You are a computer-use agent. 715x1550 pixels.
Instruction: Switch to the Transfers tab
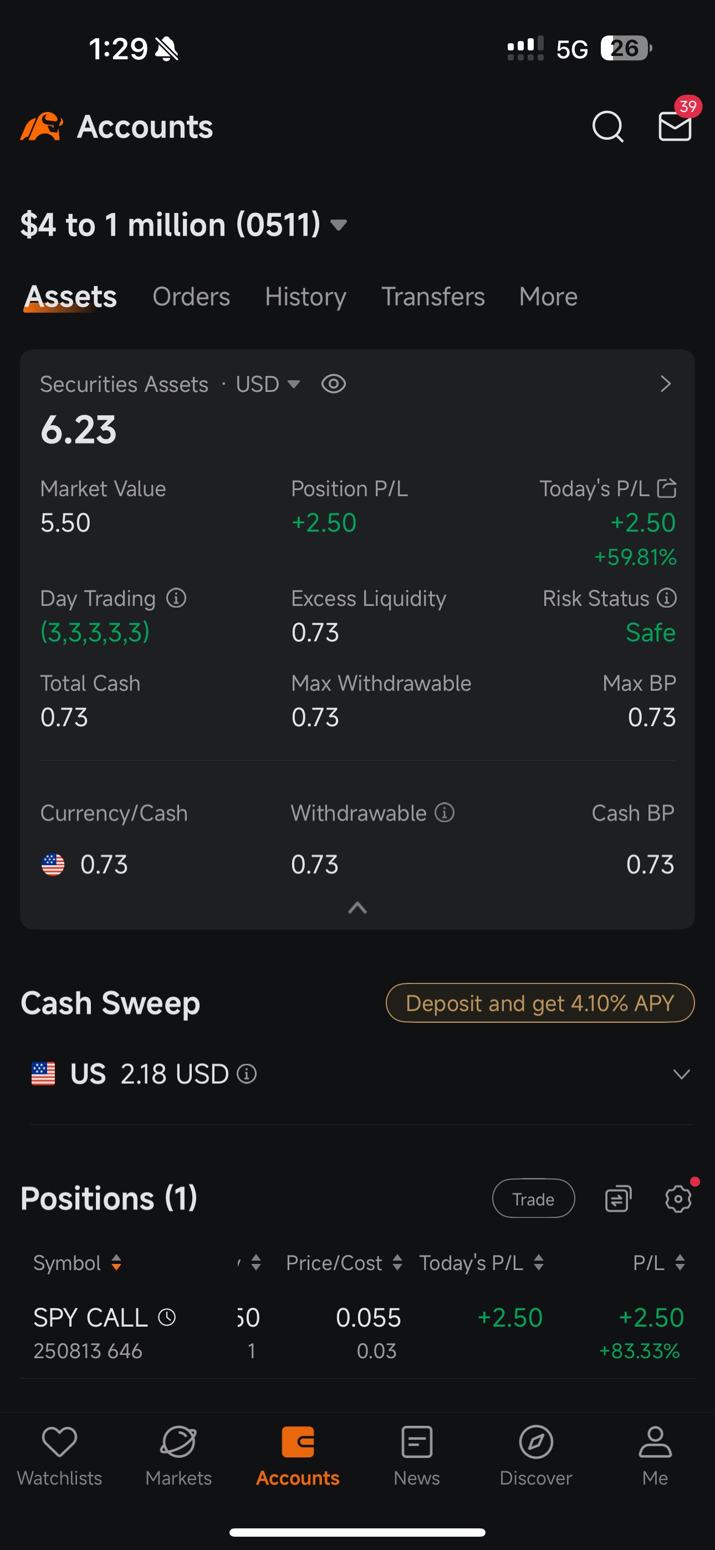(433, 297)
